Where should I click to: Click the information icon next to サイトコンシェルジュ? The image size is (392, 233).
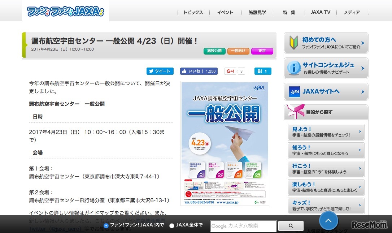pyautogui.click(x=294, y=67)
